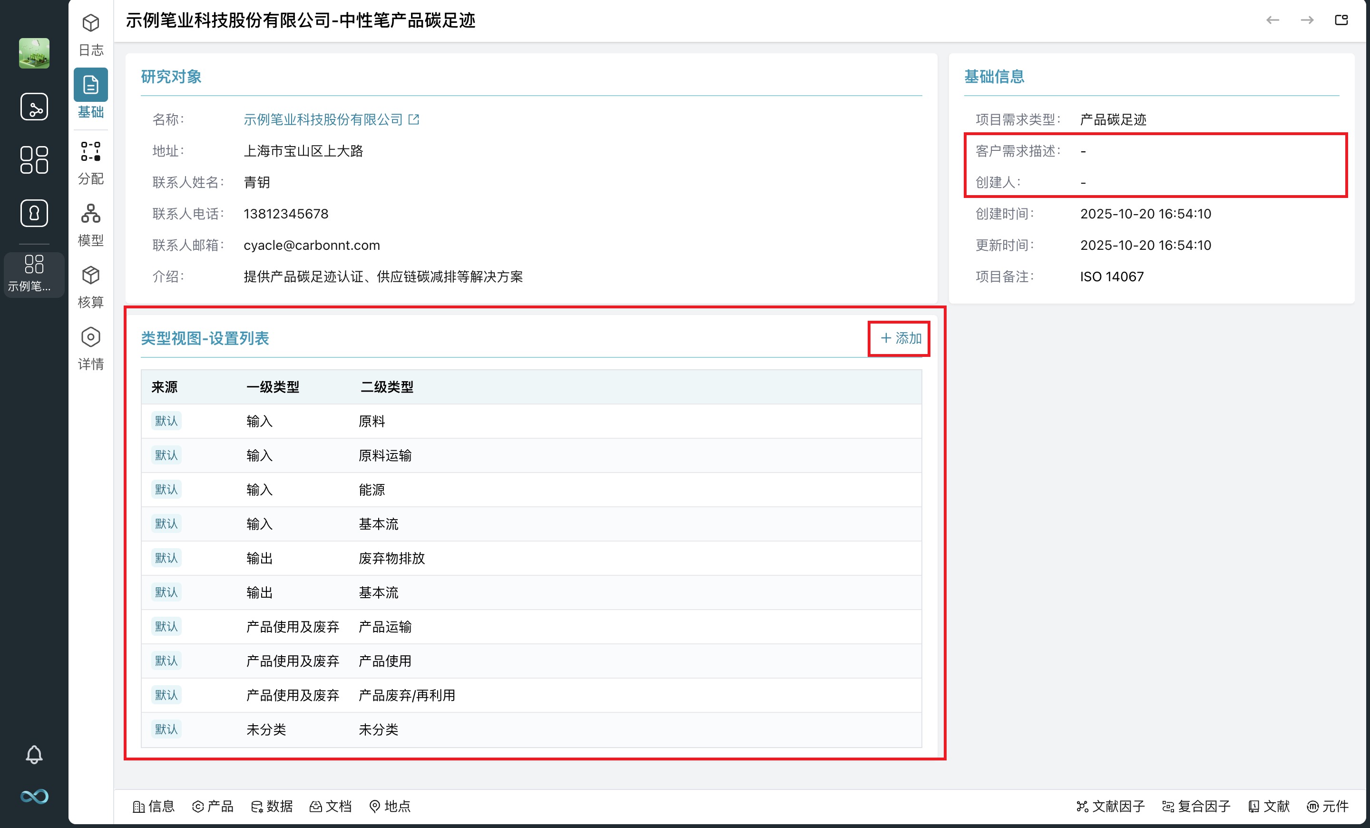Click the 添加 add button

pos(900,338)
